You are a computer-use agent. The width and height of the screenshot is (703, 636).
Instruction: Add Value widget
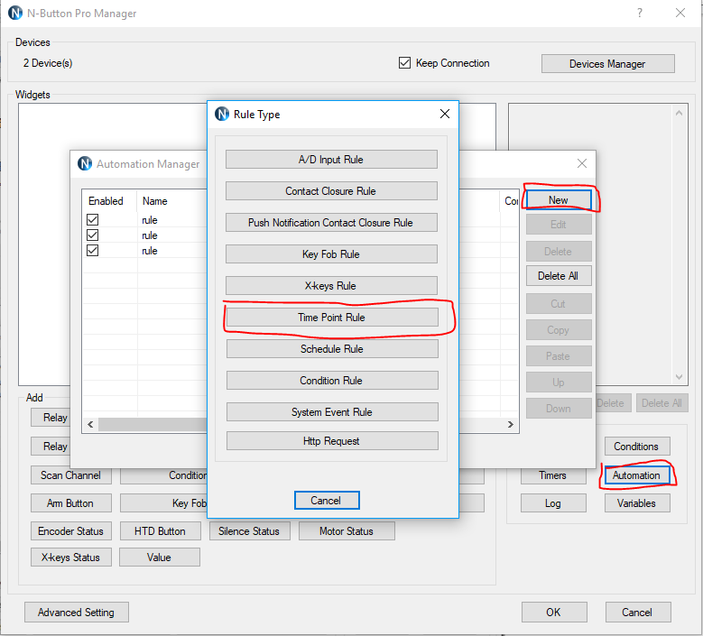pos(159,558)
